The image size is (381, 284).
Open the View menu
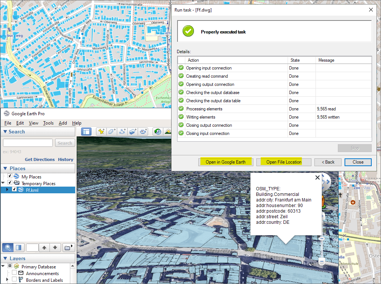[x=33, y=123]
